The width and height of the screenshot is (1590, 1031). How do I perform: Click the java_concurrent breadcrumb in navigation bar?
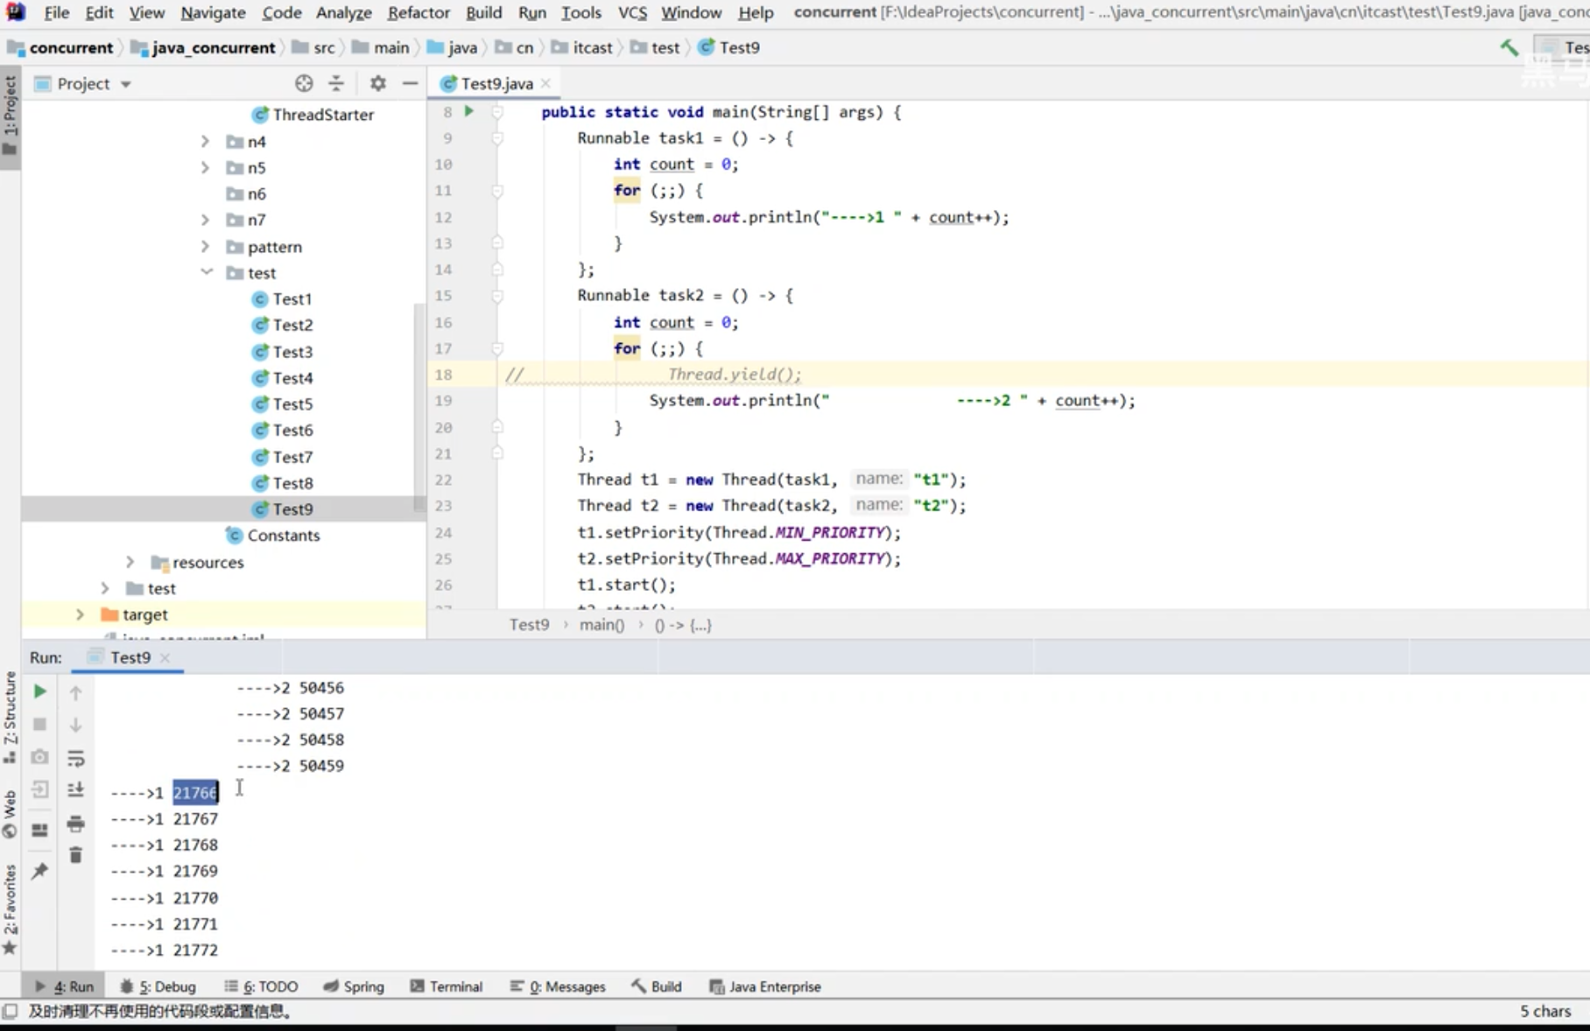pos(203,48)
